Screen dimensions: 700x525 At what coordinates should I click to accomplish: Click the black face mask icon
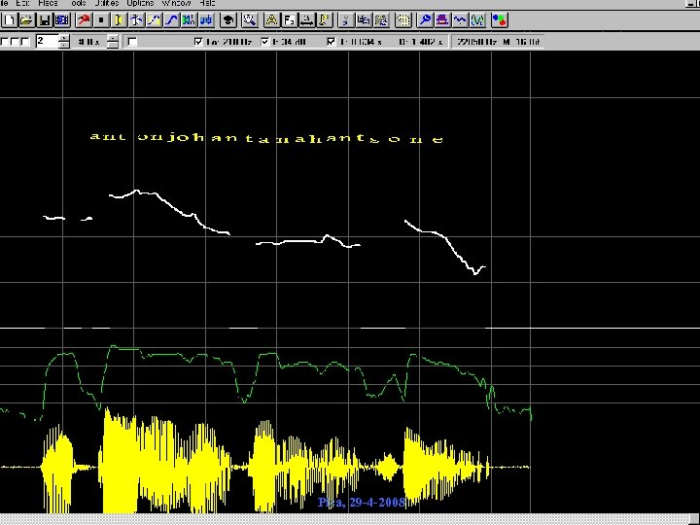[228, 20]
